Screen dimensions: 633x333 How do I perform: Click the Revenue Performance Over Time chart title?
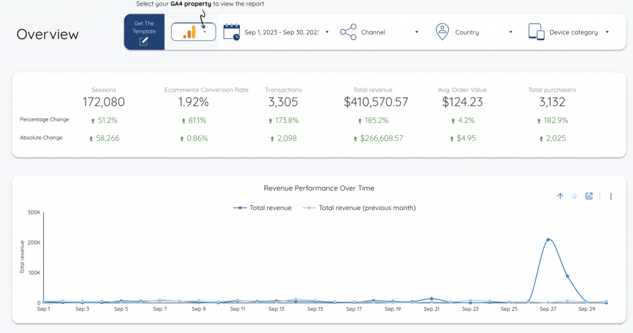319,188
